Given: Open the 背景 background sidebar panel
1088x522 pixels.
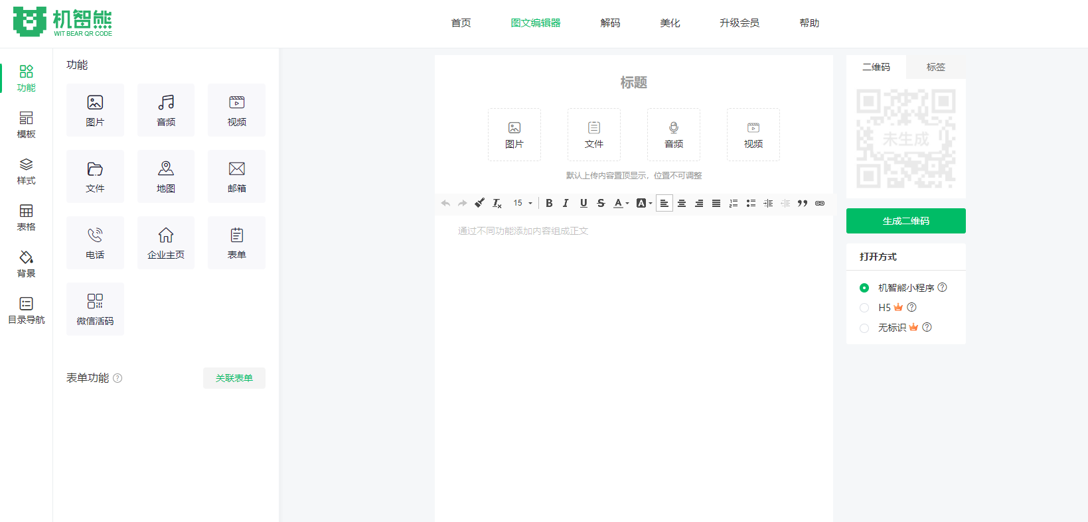Looking at the screenshot, I should click(26, 263).
